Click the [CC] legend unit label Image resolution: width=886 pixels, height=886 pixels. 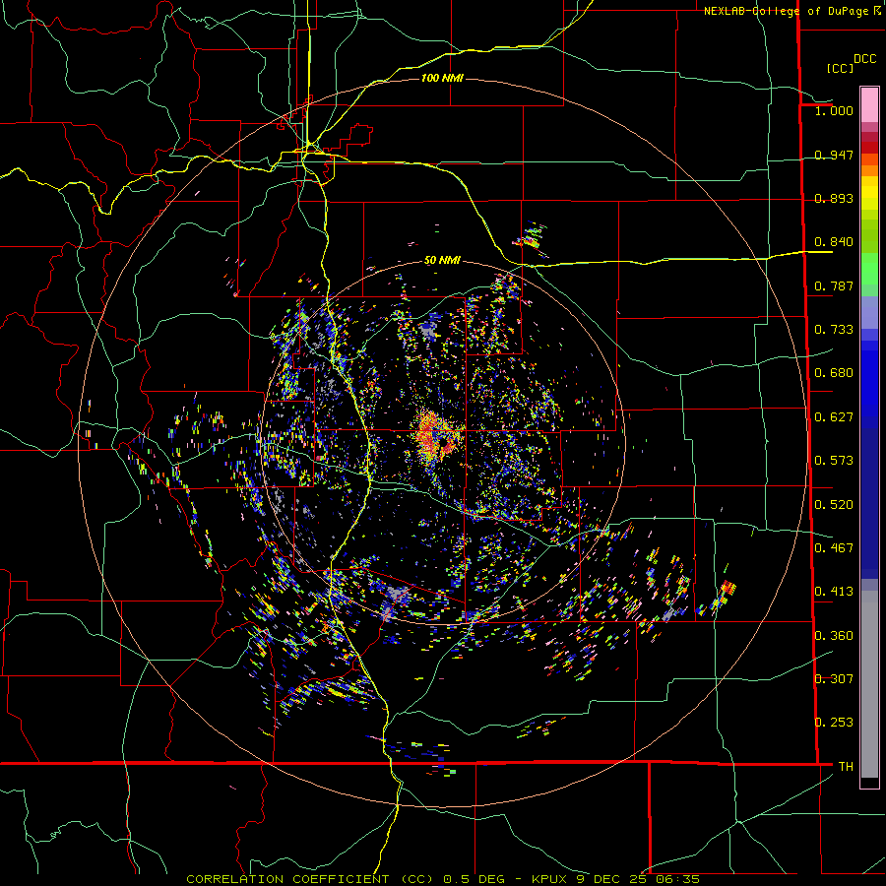pos(841,68)
